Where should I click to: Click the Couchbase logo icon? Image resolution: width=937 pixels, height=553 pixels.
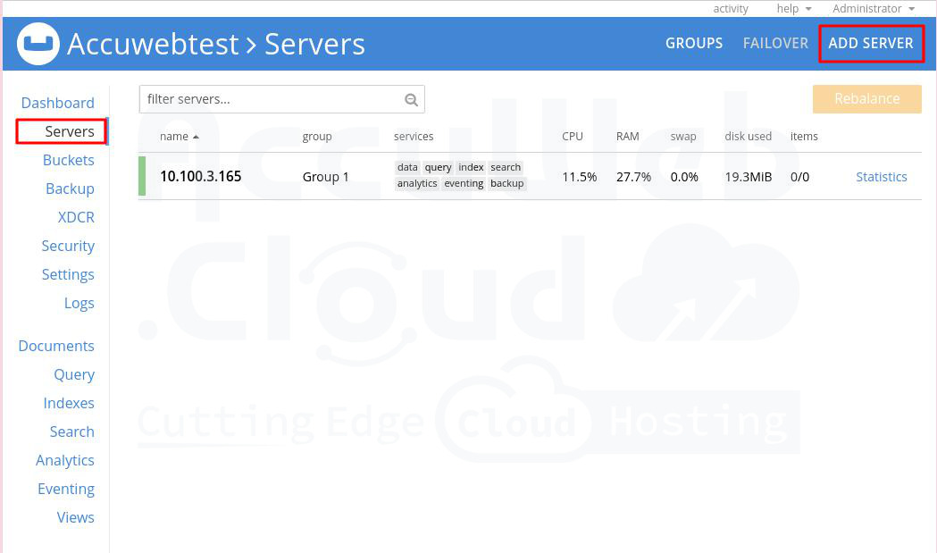[38, 44]
